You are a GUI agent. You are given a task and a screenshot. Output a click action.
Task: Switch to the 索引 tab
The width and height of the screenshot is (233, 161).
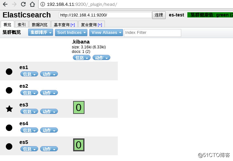point(22,25)
